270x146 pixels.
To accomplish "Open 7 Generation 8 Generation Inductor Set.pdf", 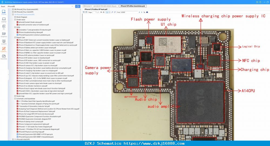I will pos(34,106).
